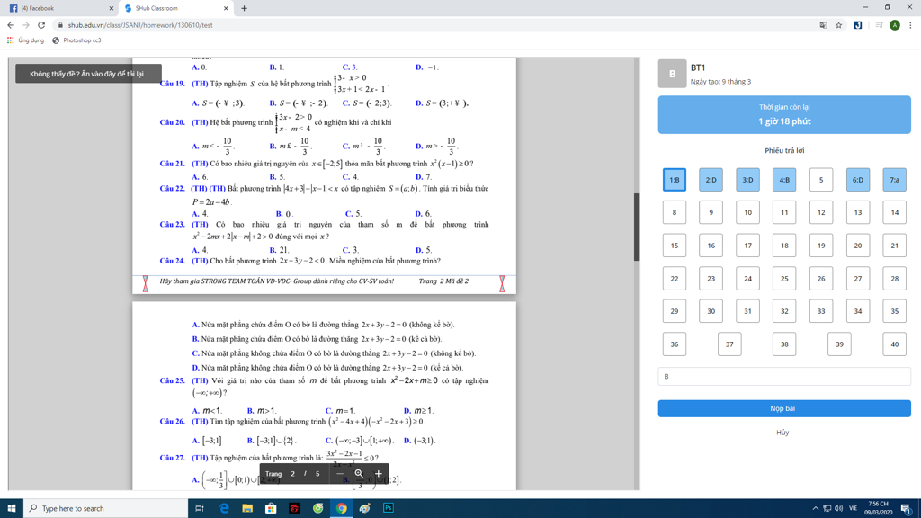
Task: Open the Chrome icon on the taskbar
Action: (x=341, y=508)
